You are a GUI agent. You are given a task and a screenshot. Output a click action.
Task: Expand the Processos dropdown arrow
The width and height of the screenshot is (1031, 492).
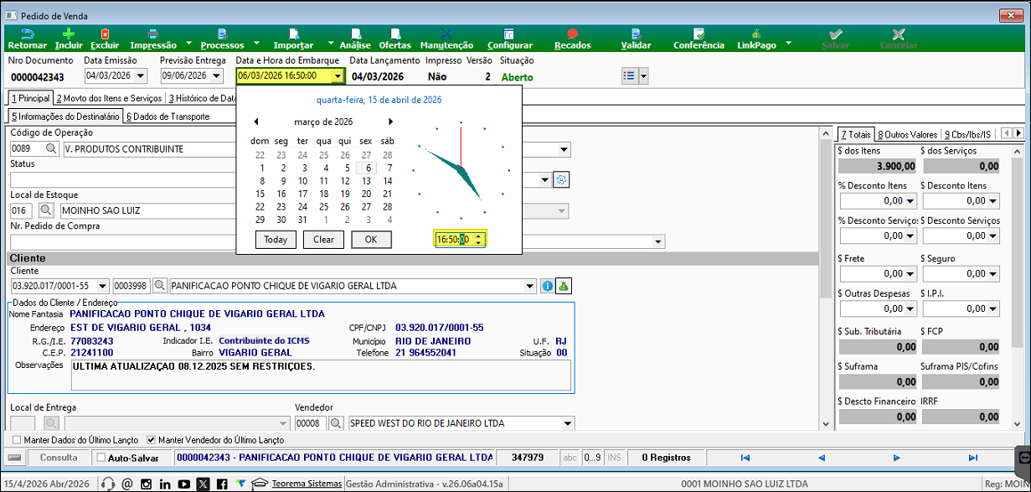click(255, 42)
